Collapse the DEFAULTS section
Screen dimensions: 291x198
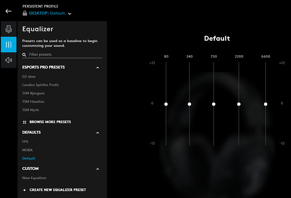[97, 132]
